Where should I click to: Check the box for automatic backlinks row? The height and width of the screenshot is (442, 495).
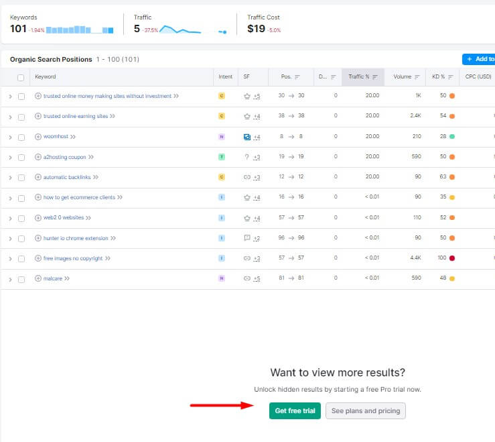pyautogui.click(x=21, y=178)
